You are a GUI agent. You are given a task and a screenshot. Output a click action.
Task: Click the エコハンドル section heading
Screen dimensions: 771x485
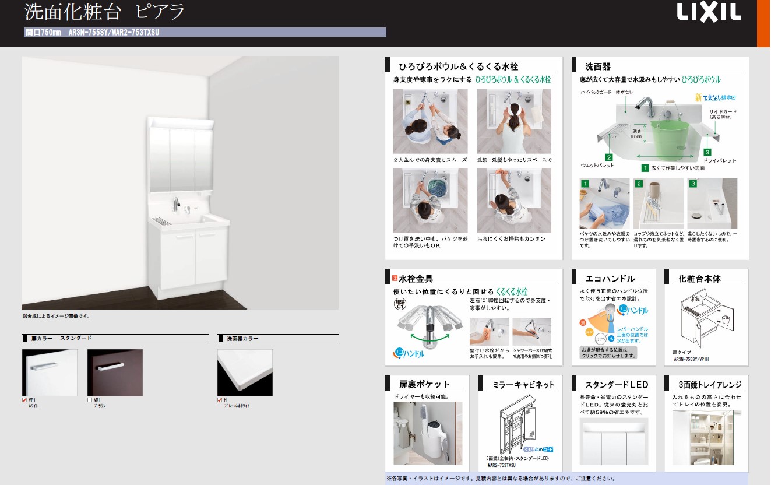(610, 279)
